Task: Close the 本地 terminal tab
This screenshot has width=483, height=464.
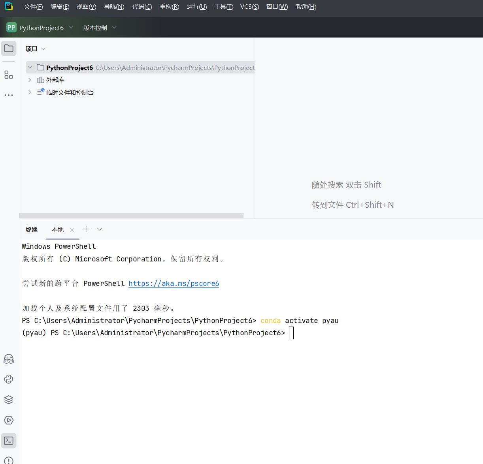Action: tap(72, 230)
